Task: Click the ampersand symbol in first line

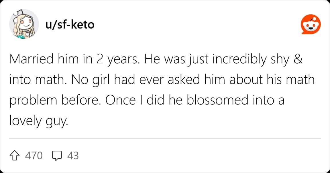Action: pyautogui.click(x=298, y=59)
